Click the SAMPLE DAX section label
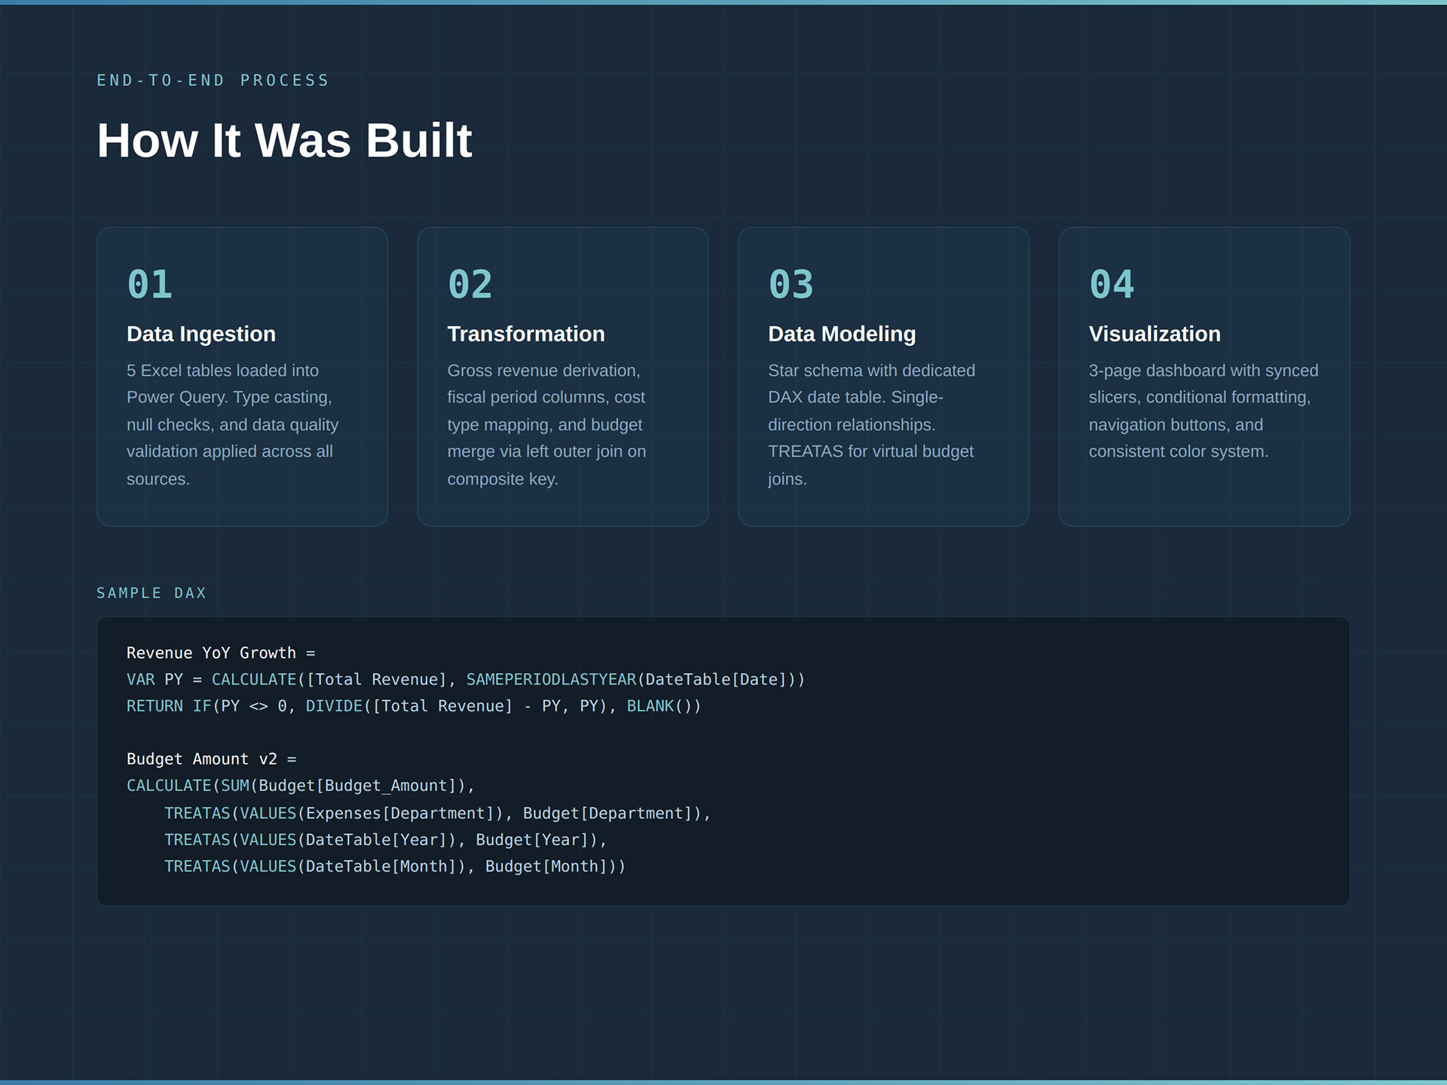The image size is (1447, 1085). click(x=151, y=593)
